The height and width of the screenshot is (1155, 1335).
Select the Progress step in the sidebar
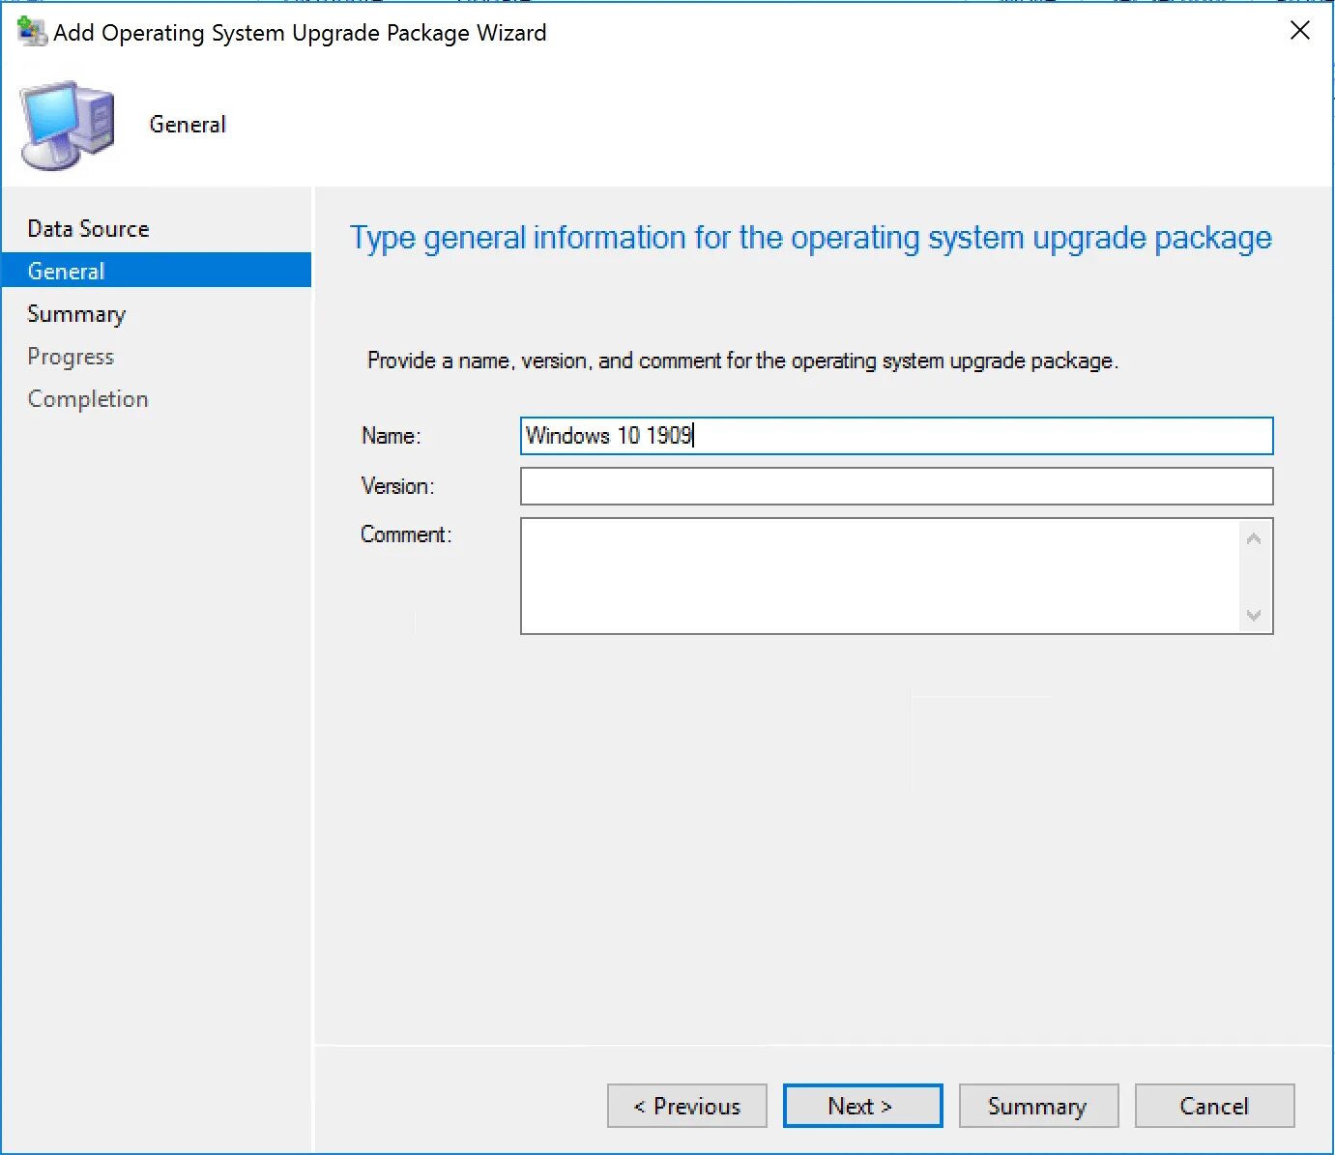pyautogui.click(x=71, y=357)
